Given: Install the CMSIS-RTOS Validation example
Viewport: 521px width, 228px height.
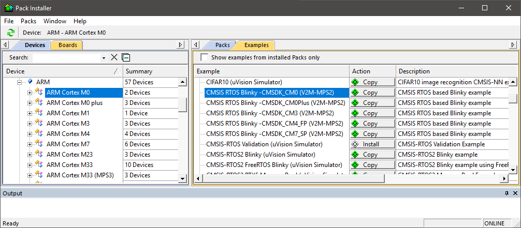Looking at the screenshot, I should (372, 144).
